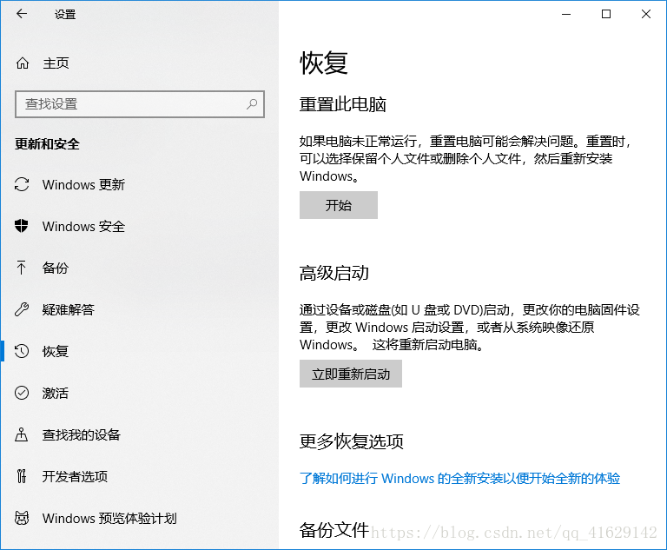Click the tools icon for 开发者选项

22,476
